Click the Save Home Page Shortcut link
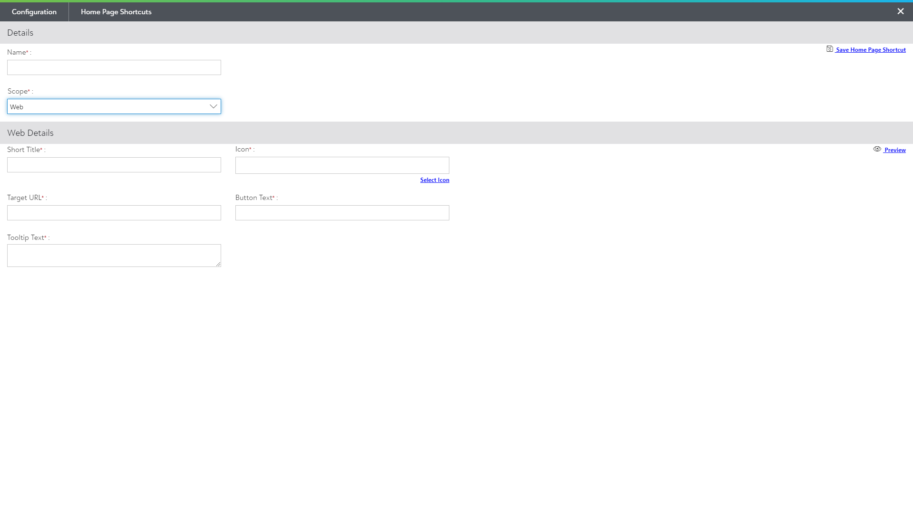This screenshot has width=913, height=513. point(870,50)
